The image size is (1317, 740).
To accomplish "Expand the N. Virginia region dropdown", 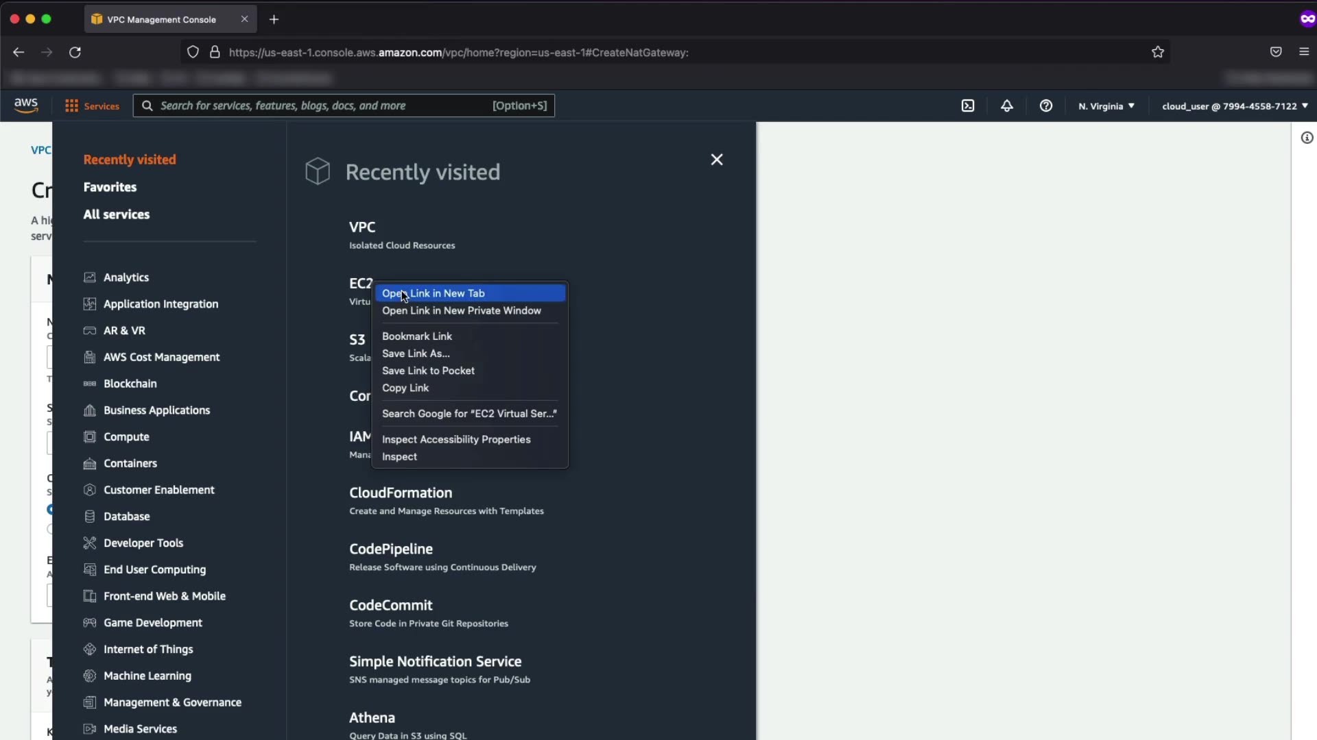I will 1106,106.
